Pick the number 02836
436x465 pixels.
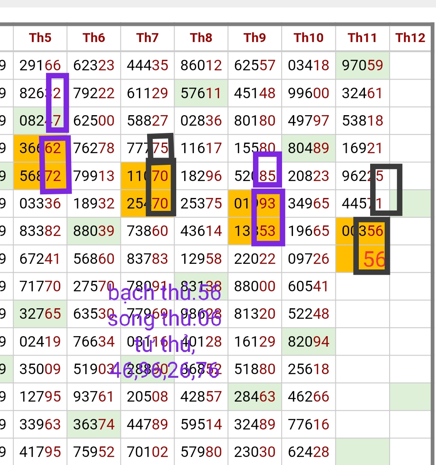click(201, 121)
